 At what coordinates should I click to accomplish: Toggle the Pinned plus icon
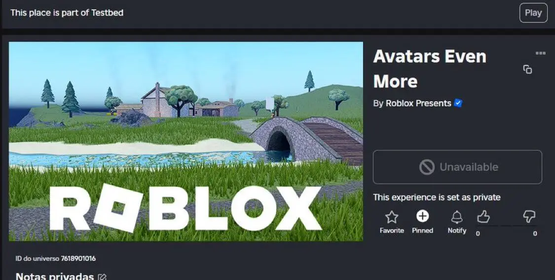422,216
